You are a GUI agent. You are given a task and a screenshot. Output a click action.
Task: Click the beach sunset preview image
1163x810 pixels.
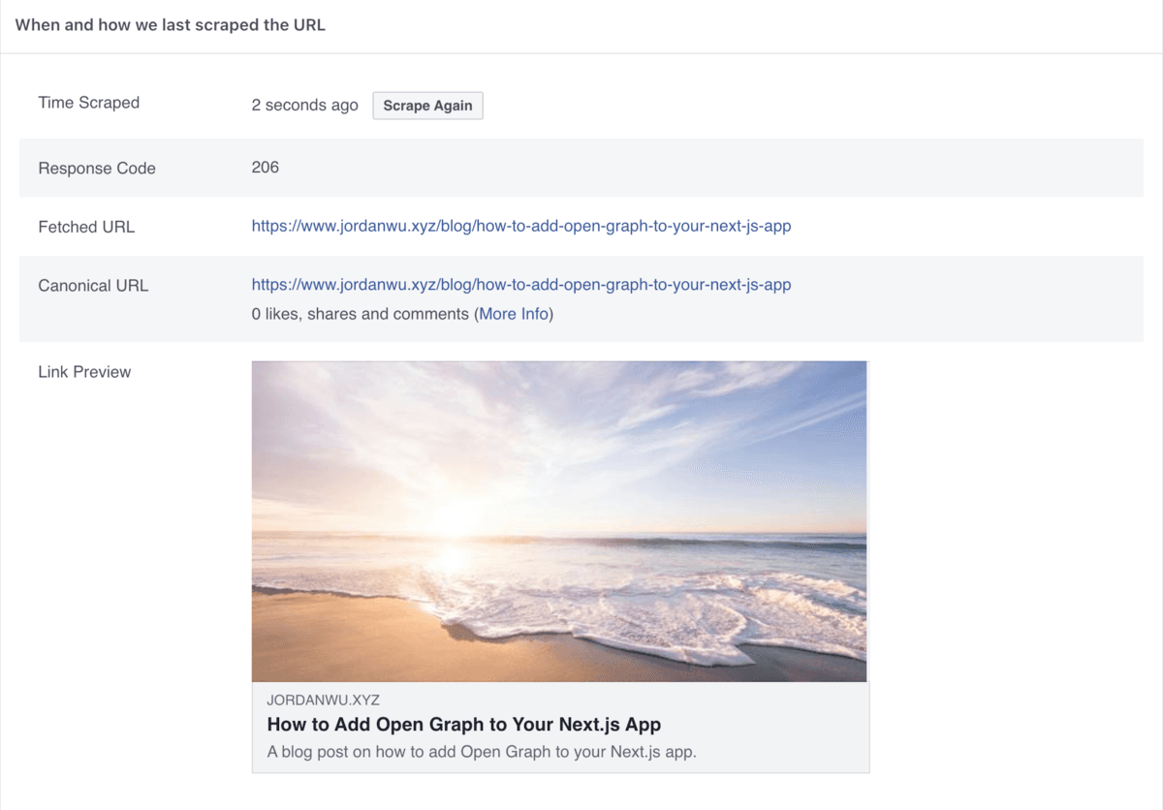[559, 520]
